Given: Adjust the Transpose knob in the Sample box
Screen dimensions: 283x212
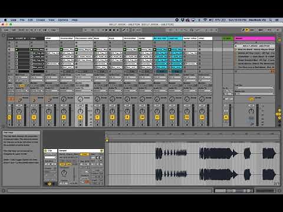Looking at the screenshot, I should tap(64, 173).
